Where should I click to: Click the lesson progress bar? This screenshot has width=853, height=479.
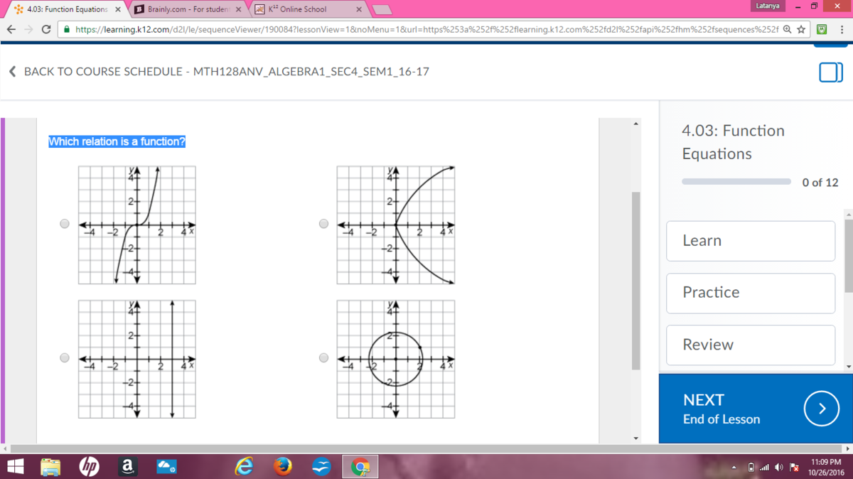click(736, 182)
